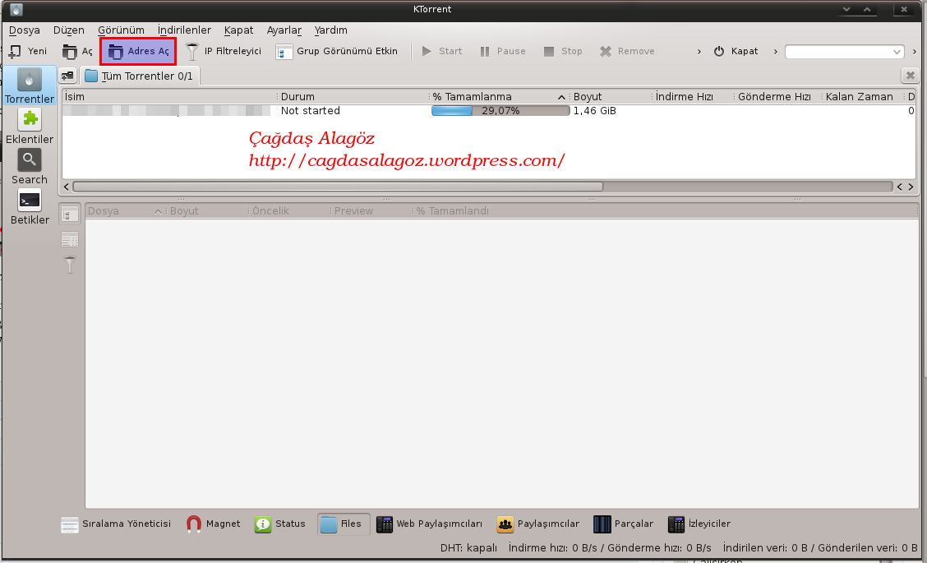Sort by the Durum column header

pos(353,96)
